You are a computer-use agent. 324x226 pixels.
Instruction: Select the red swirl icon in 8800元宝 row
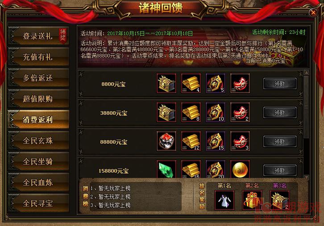pos(240,83)
